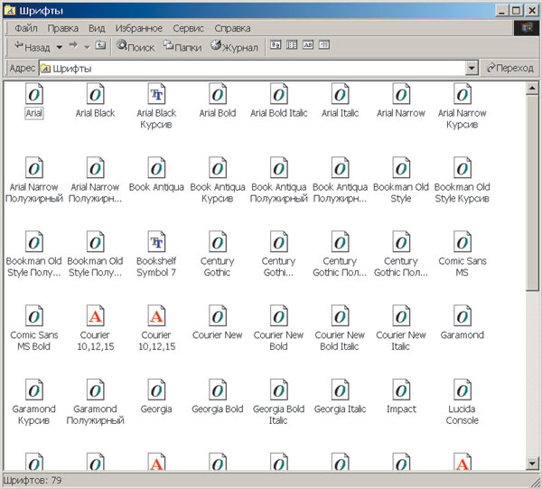
Task: Open the forward history dropdown arrow
Action: [87, 47]
